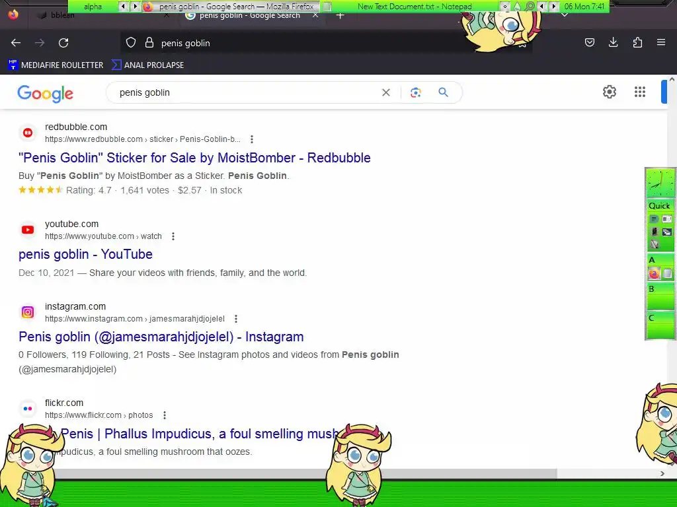The height and width of the screenshot is (507, 677).
Task: Open the extensions puzzle icon
Action: (637, 42)
